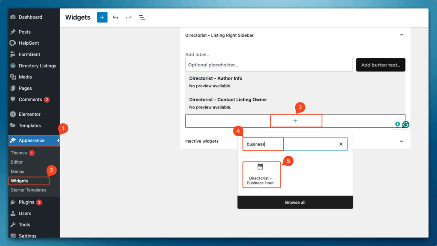
Task: Open Widgets under Appearance
Action: pyautogui.click(x=20, y=181)
